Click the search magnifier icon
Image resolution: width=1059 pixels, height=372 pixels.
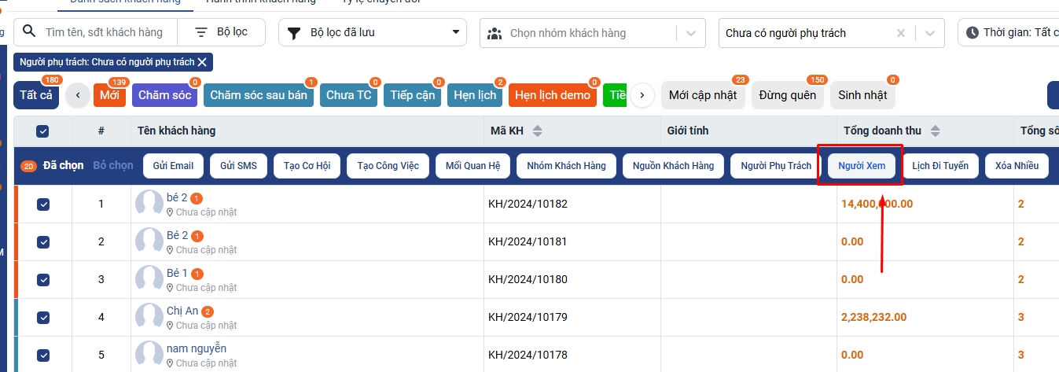coord(29,31)
